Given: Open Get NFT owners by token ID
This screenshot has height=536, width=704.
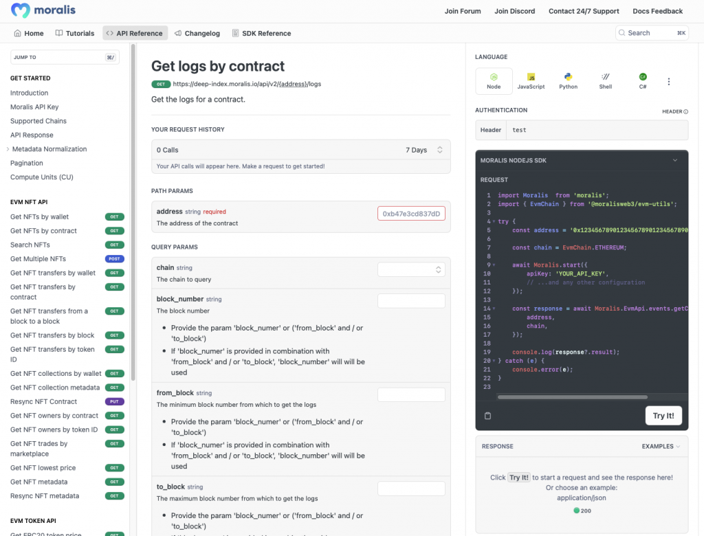Looking at the screenshot, I should coord(54,429).
